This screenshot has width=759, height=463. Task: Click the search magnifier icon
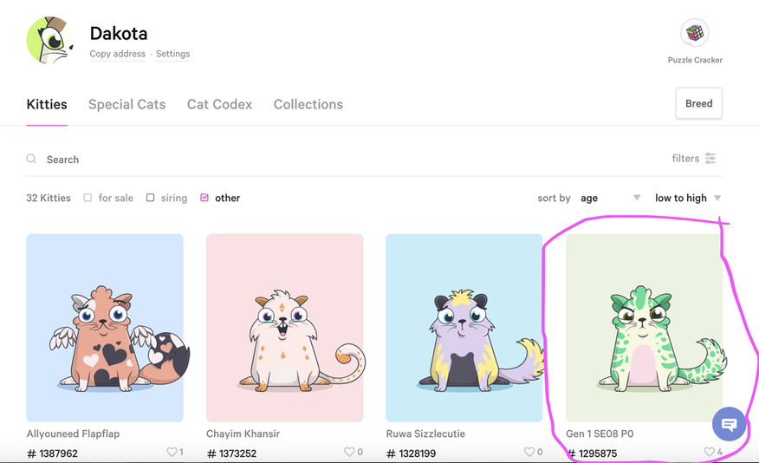(31, 160)
